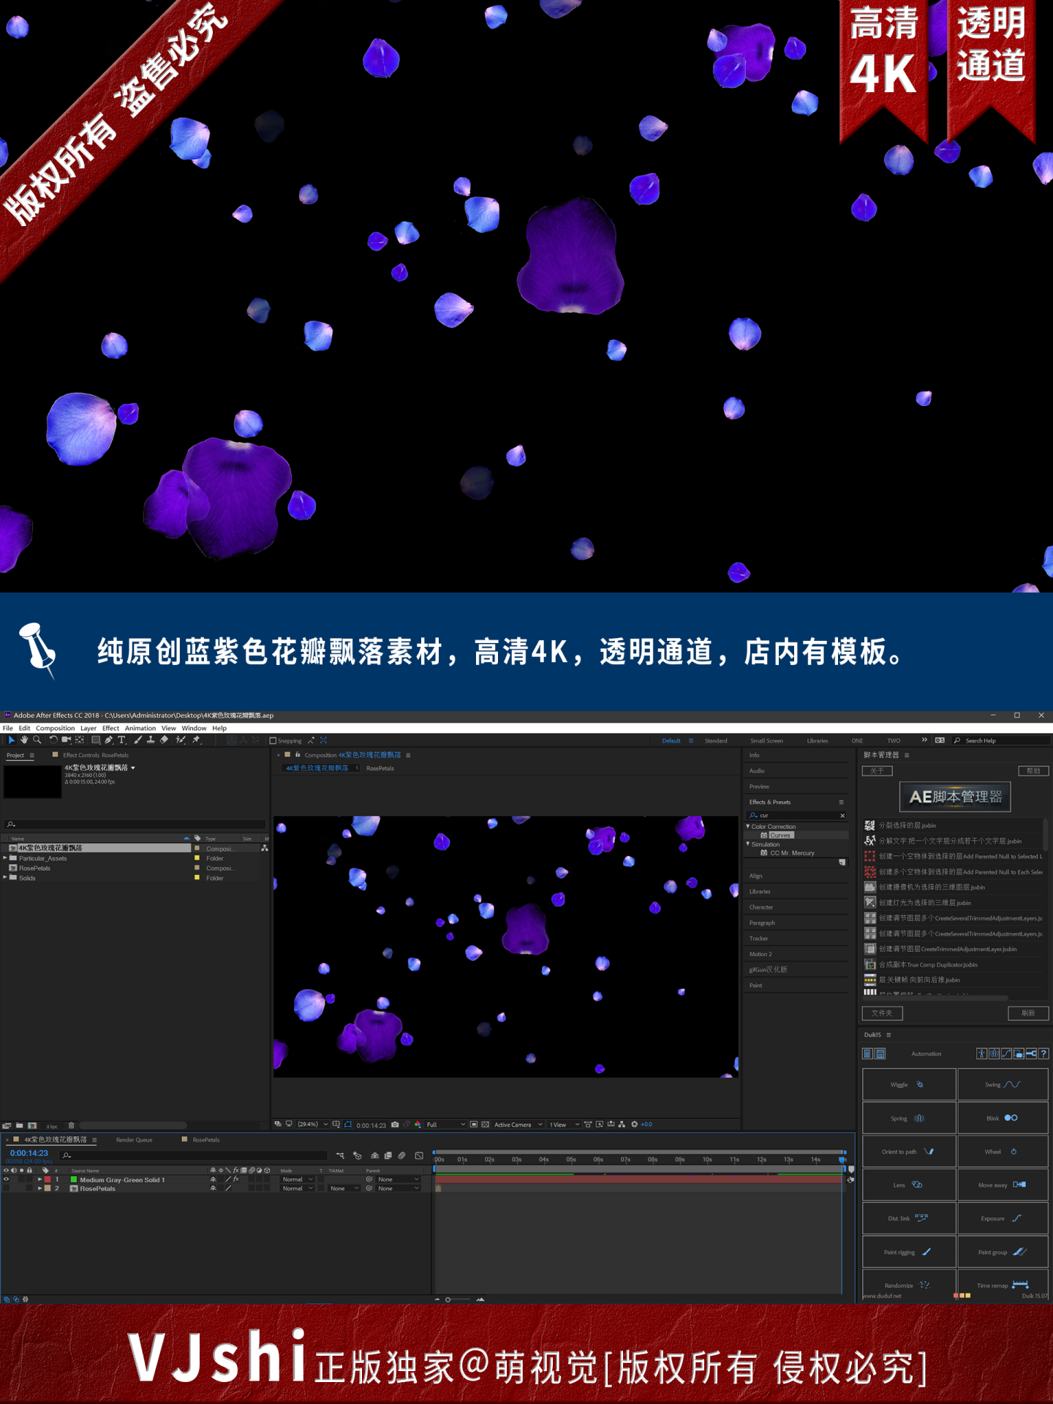Viewport: 1053px width, 1404px height.
Task: Select the Hand tool
Action: (x=23, y=740)
